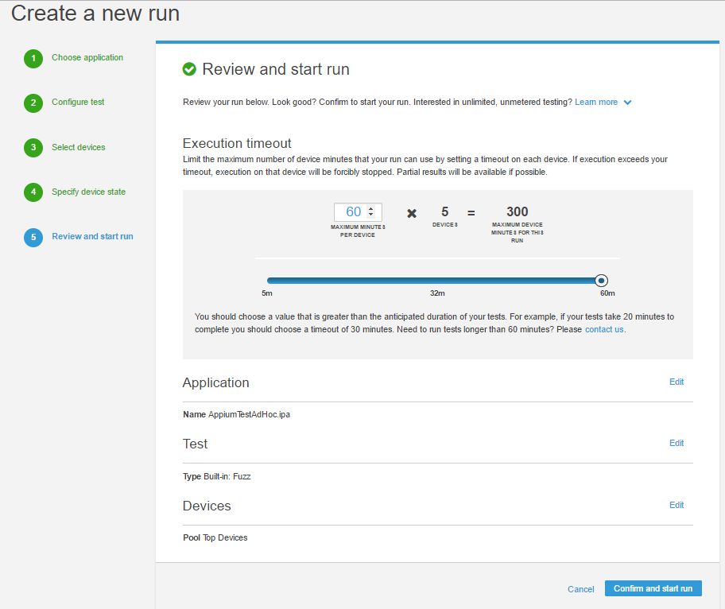The height and width of the screenshot is (609, 725).
Task: Open the Choose application step
Action: click(x=87, y=57)
